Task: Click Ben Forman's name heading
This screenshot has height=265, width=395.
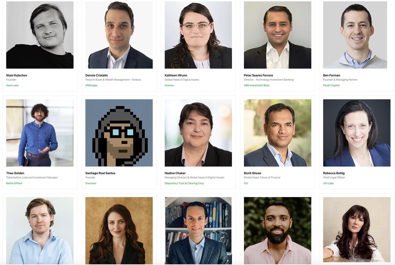Action: point(332,76)
